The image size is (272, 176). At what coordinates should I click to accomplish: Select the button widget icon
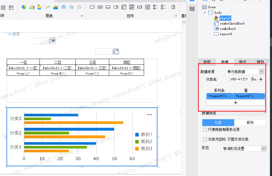pyautogui.click(x=108, y=7)
